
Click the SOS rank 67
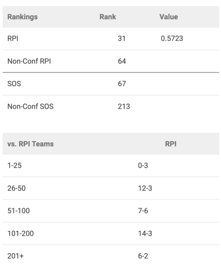tap(122, 84)
